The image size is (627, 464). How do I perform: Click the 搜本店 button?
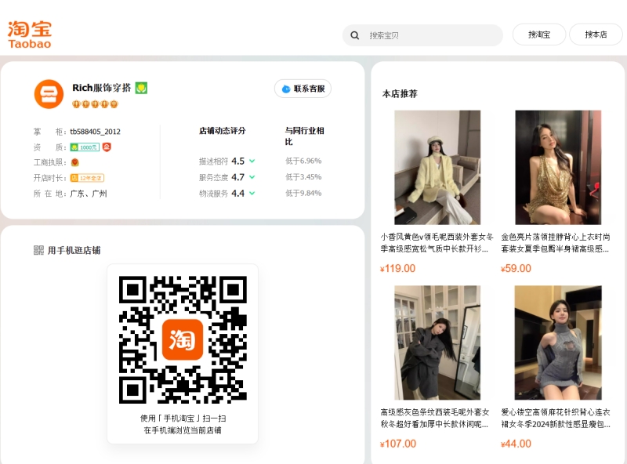click(596, 34)
